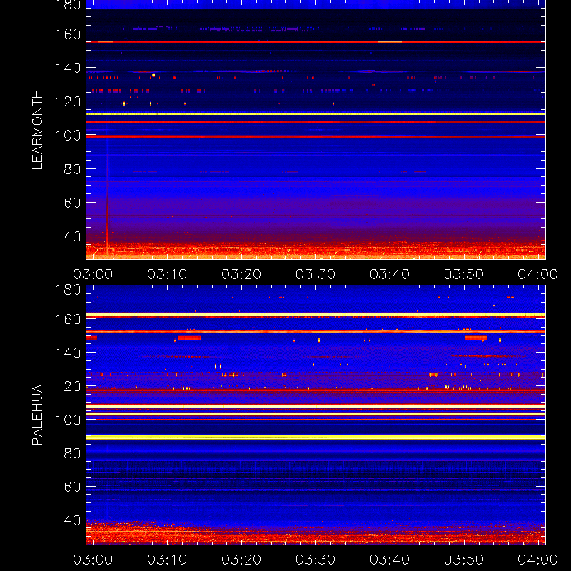The height and width of the screenshot is (571, 571).
Task: Click the 60 frequency label on Palehua axis
Action: point(72,487)
